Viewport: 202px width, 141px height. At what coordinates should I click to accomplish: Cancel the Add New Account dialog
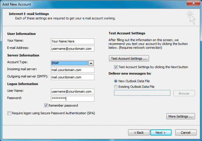click(186, 133)
